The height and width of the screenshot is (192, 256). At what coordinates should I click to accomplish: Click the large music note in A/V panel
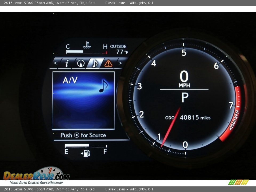click(103, 86)
